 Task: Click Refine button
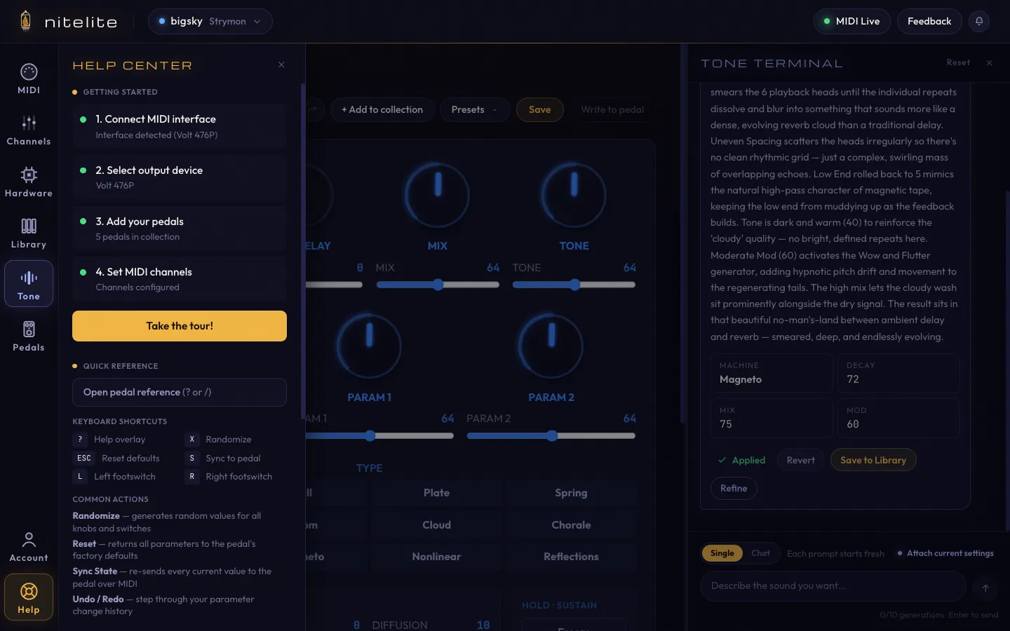point(734,488)
